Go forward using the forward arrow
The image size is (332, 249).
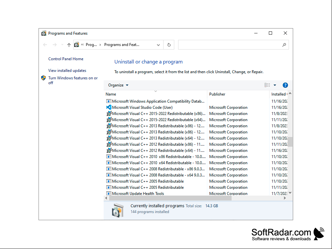(x=55, y=45)
